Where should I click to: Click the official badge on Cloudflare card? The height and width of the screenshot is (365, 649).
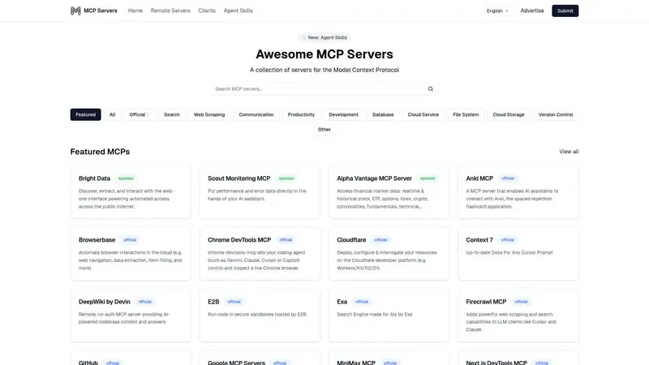[x=380, y=240]
